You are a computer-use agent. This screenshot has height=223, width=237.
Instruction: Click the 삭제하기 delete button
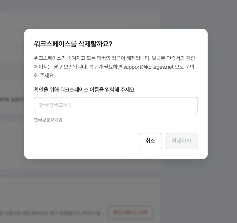[181, 141]
